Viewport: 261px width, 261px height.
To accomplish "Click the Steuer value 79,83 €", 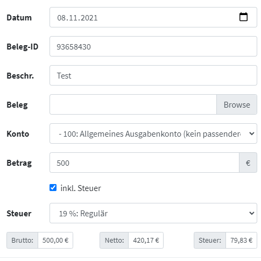I will (241, 240).
